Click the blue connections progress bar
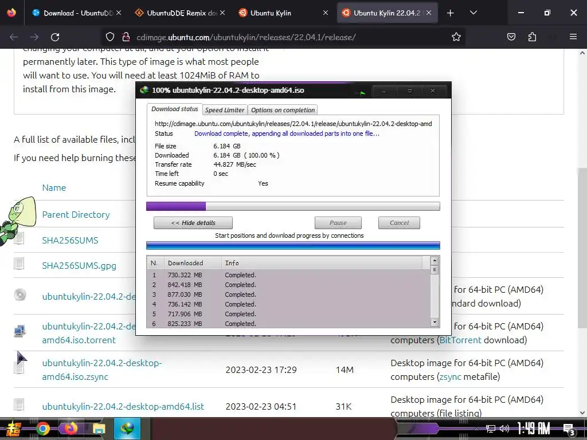587x440 pixels. [293, 245]
